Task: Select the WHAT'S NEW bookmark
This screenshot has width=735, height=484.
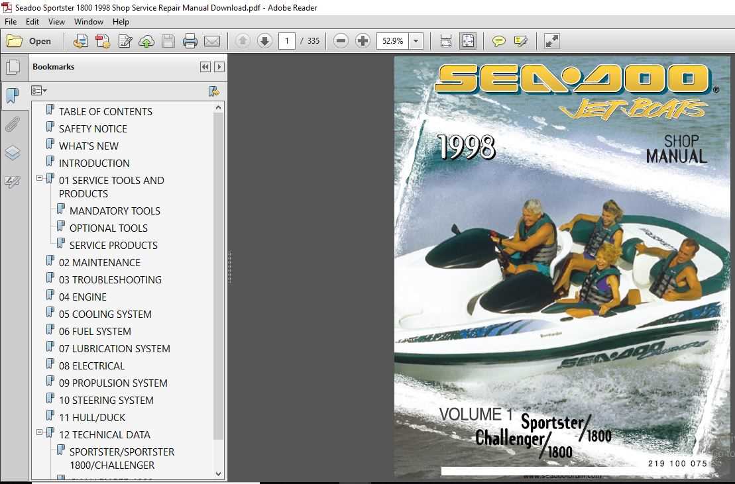Action: 89,146
